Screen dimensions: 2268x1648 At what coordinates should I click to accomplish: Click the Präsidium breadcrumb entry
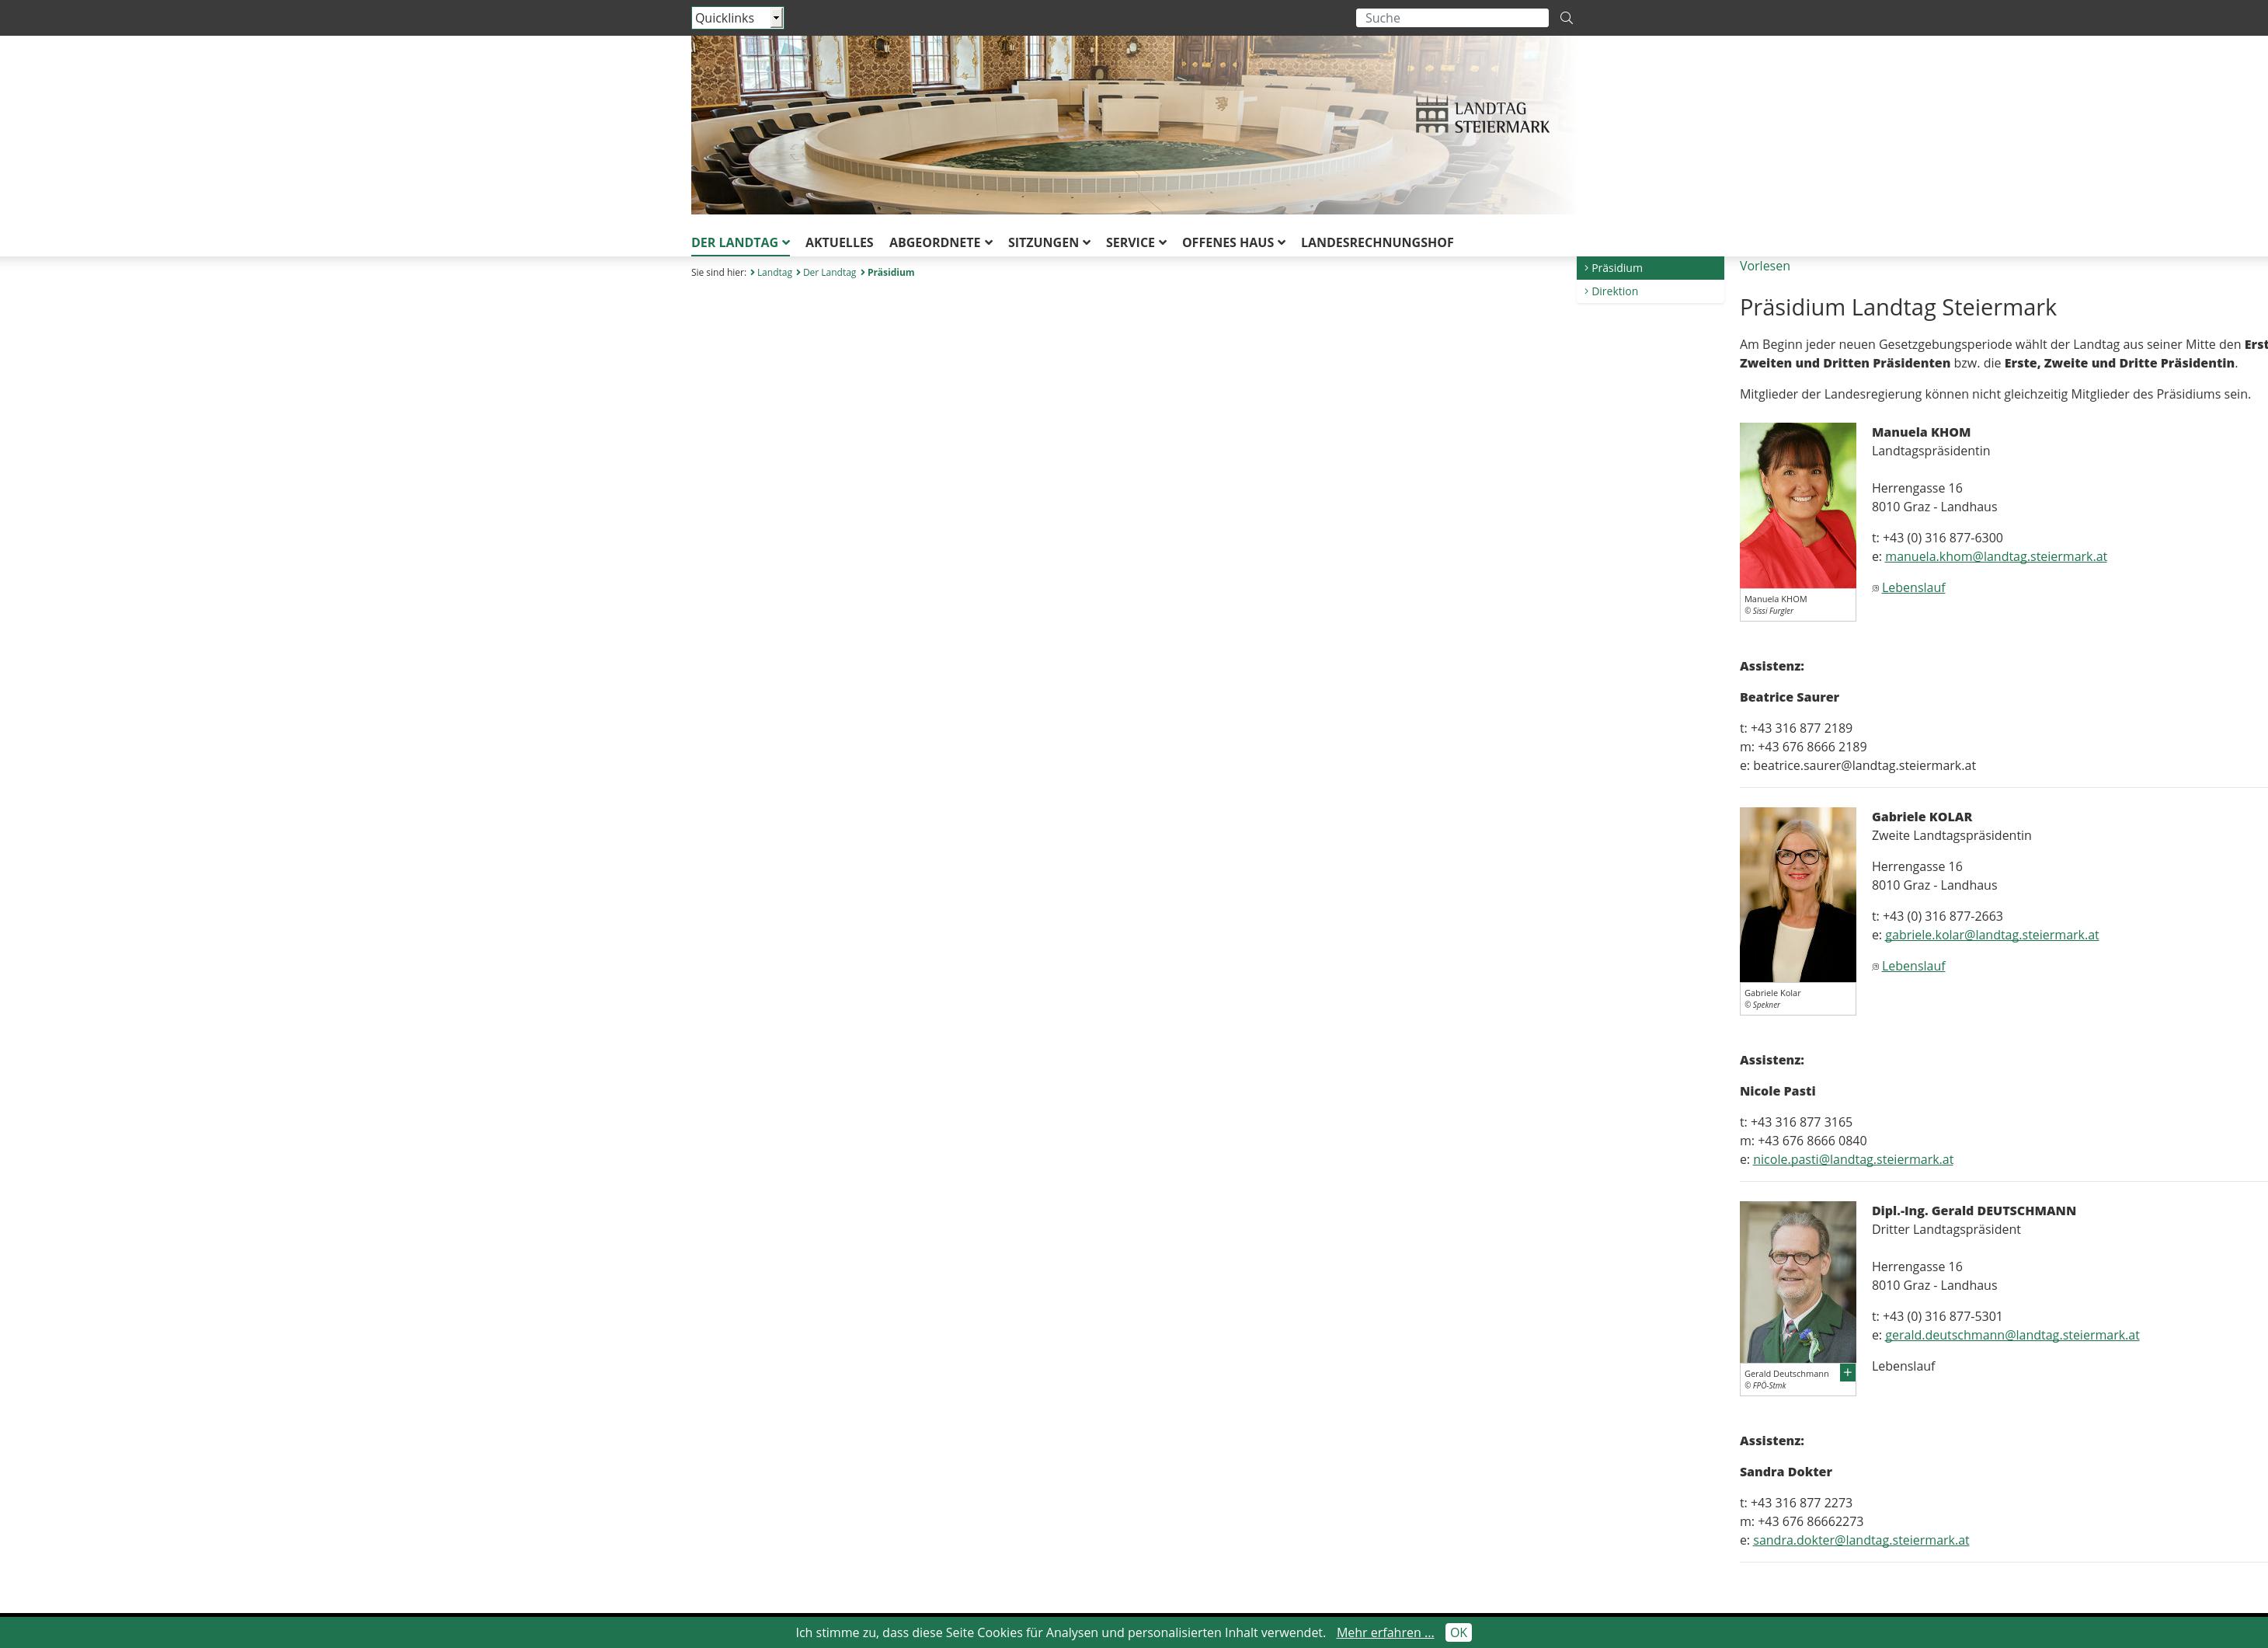coord(890,272)
